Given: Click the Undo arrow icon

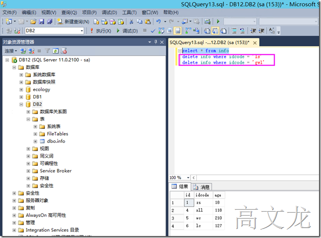Looking at the screenshot, I should click(x=159, y=21).
